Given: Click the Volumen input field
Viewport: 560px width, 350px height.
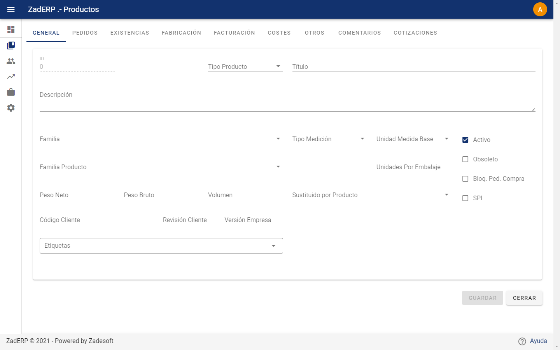Looking at the screenshot, I should 245,195.
